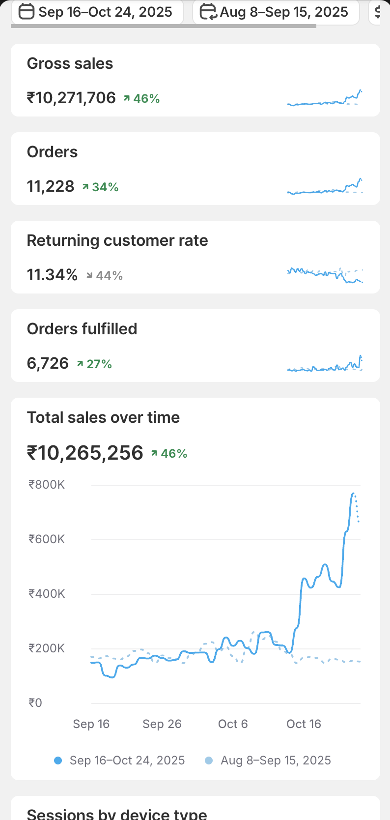
Task: Click the compare calendar icon beside Aug 8–Sep 15
Action: 208,12
